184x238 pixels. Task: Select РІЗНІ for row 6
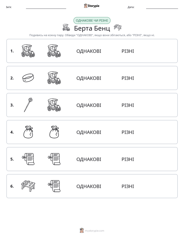pyautogui.click(x=128, y=186)
